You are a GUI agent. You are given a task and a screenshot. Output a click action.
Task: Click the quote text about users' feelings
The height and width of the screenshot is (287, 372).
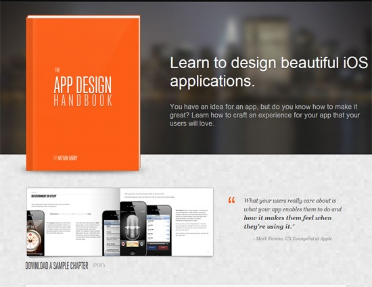tap(292, 213)
